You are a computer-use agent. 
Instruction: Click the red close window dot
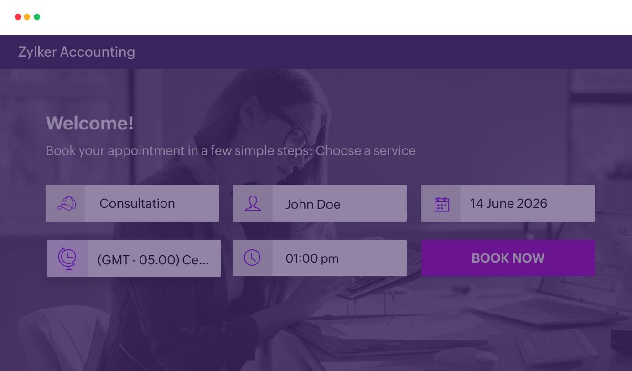tap(18, 17)
